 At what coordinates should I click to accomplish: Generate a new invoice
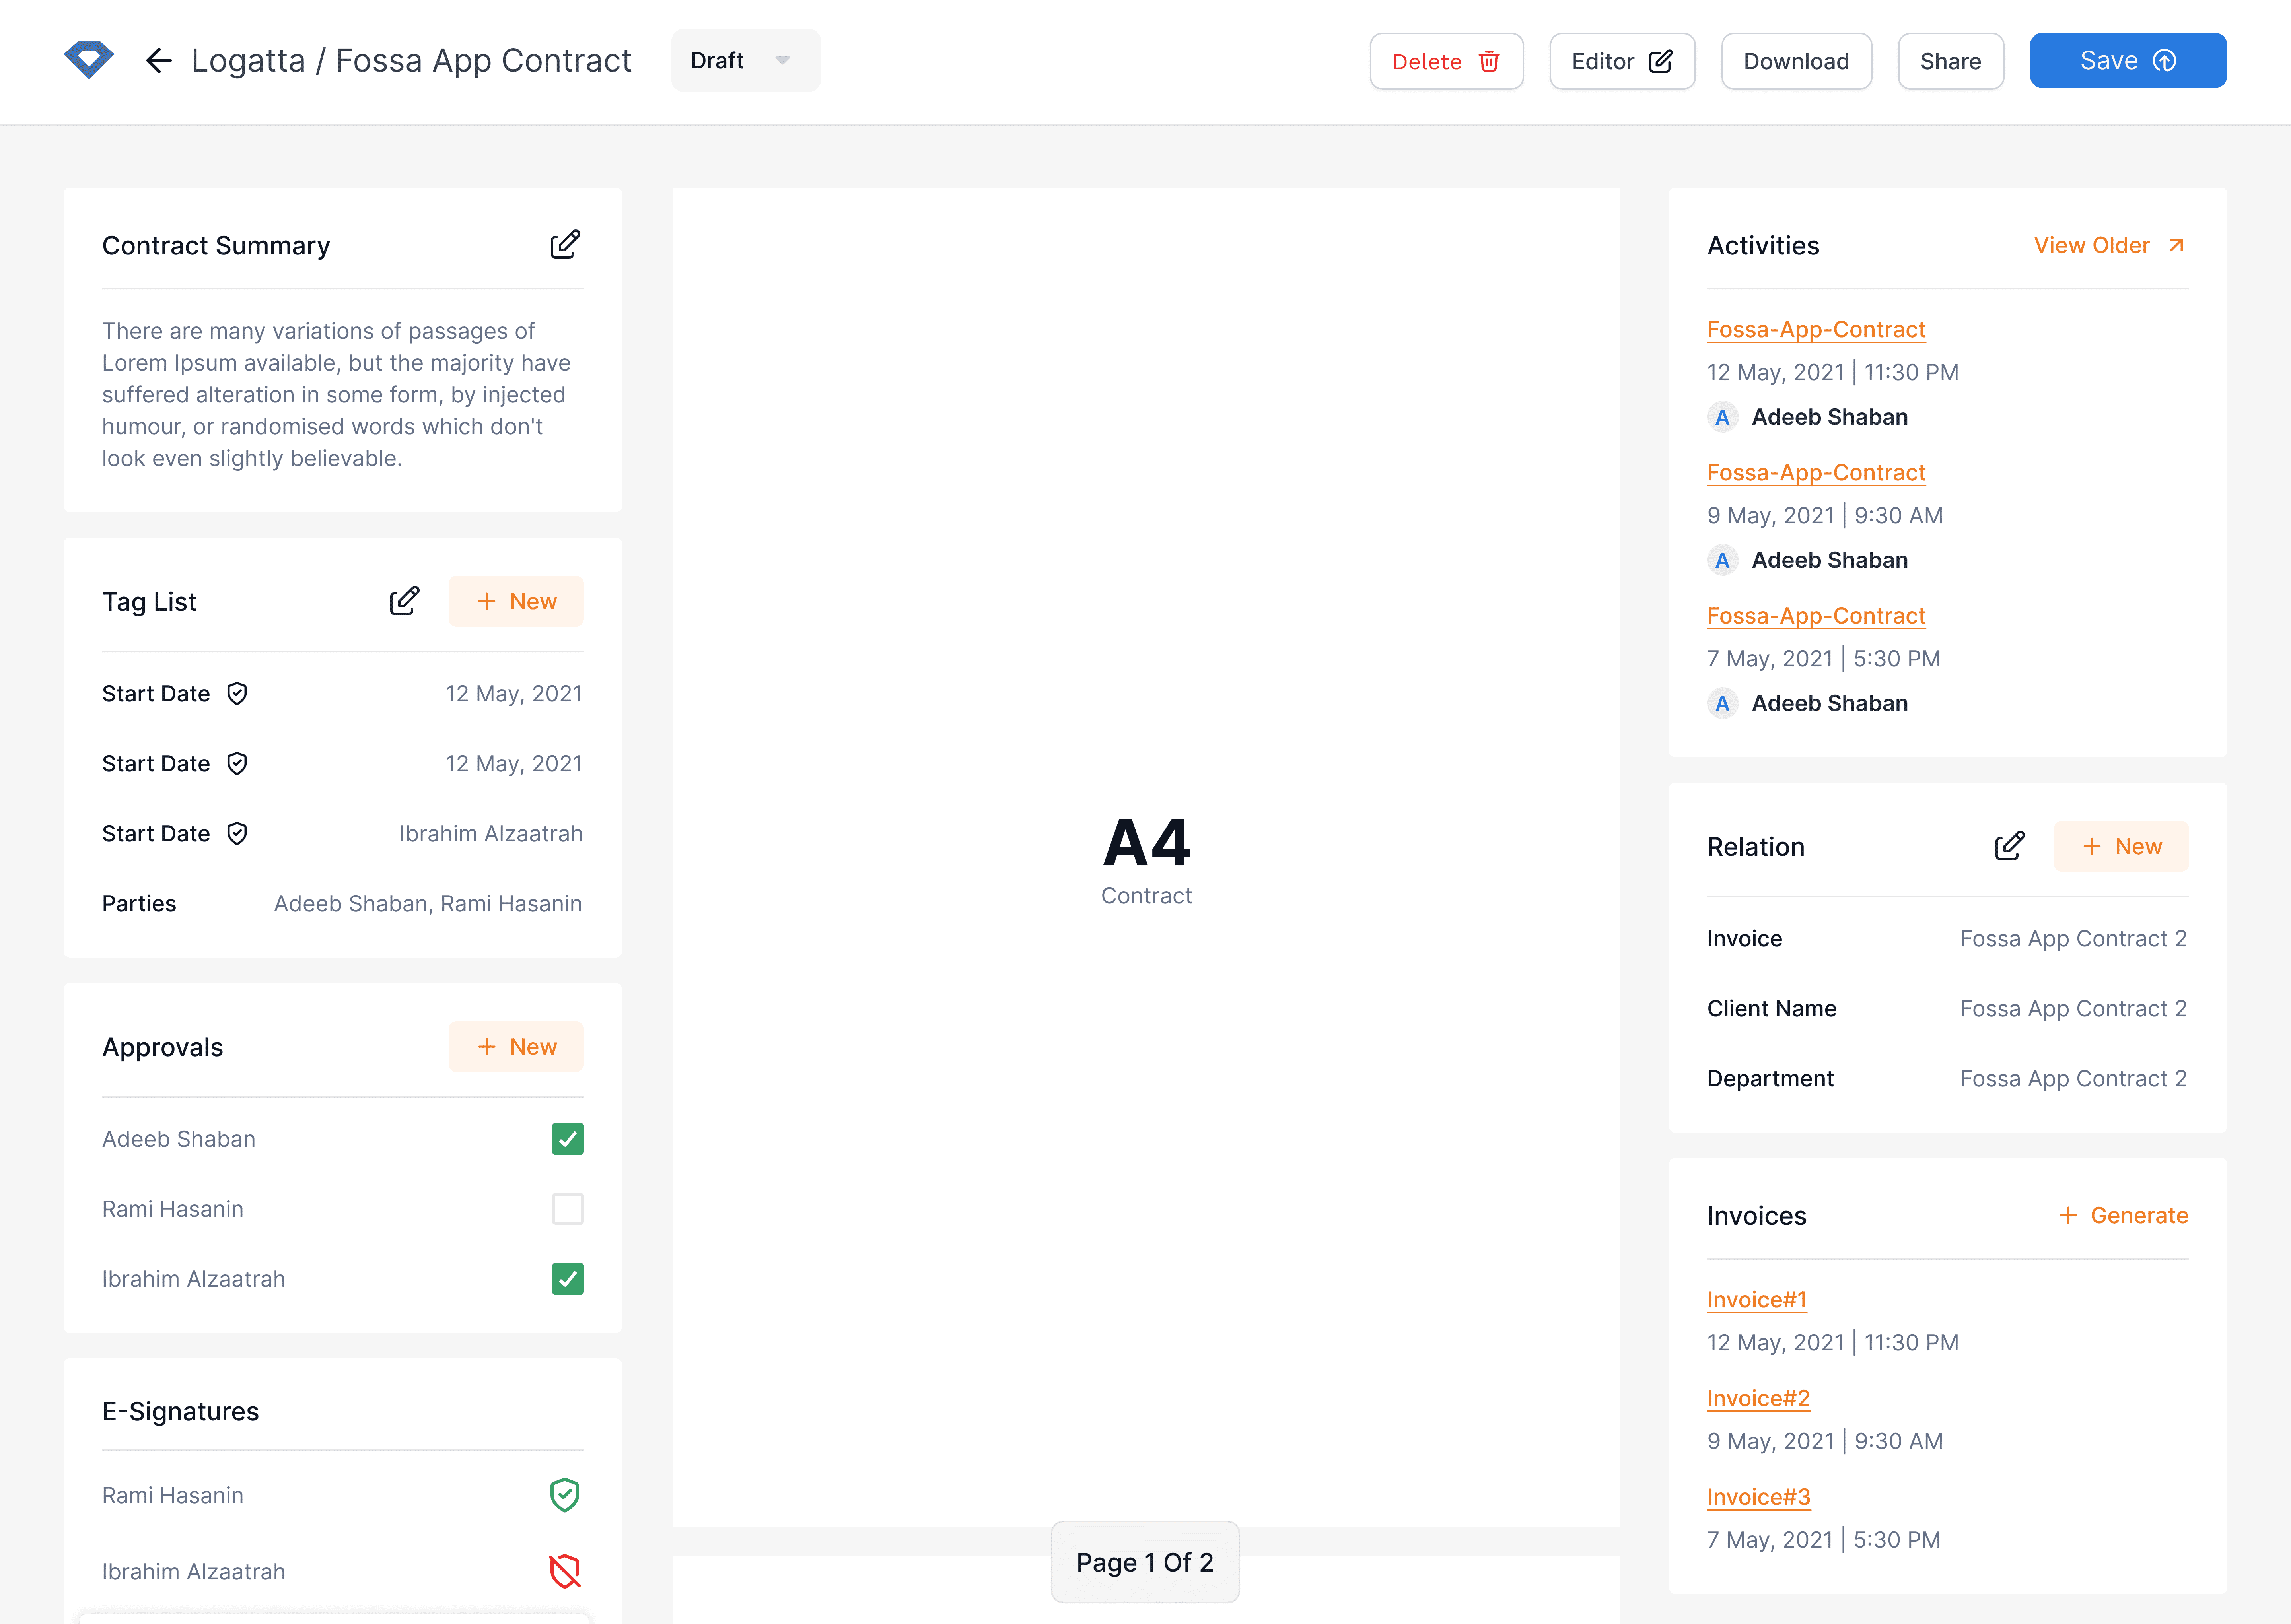[2123, 1215]
